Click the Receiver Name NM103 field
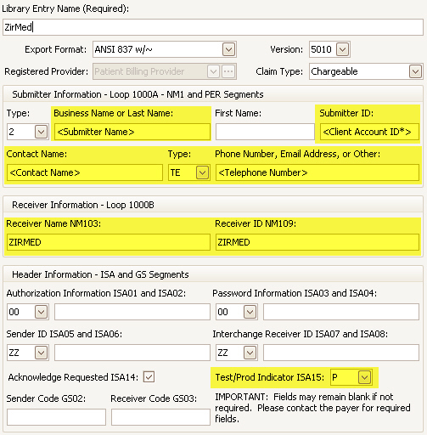427x435 pixels. click(x=109, y=242)
